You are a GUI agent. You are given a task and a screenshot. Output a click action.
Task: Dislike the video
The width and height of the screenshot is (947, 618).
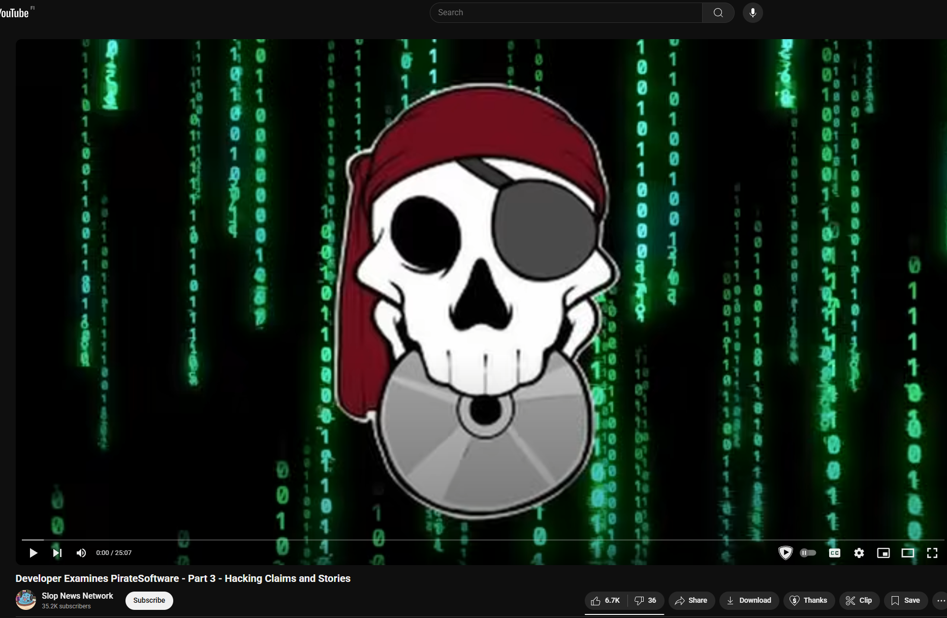point(646,600)
